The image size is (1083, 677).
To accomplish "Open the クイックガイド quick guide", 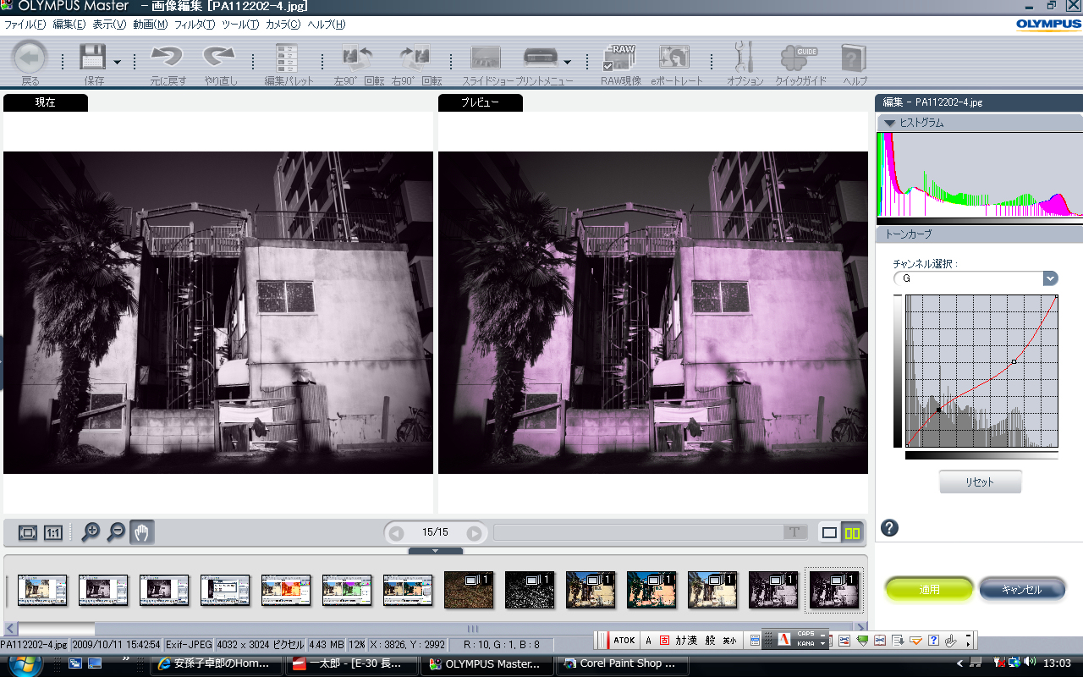I will (x=799, y=58).
